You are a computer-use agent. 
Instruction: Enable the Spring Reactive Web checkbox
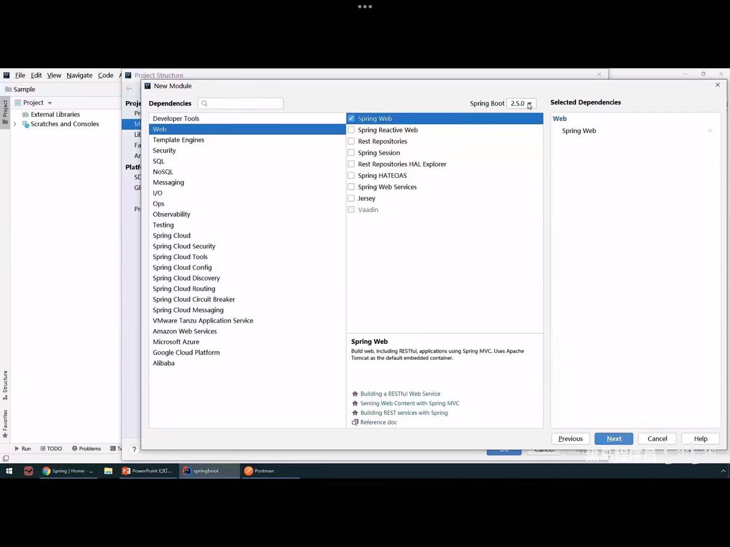tap(351, 130)
